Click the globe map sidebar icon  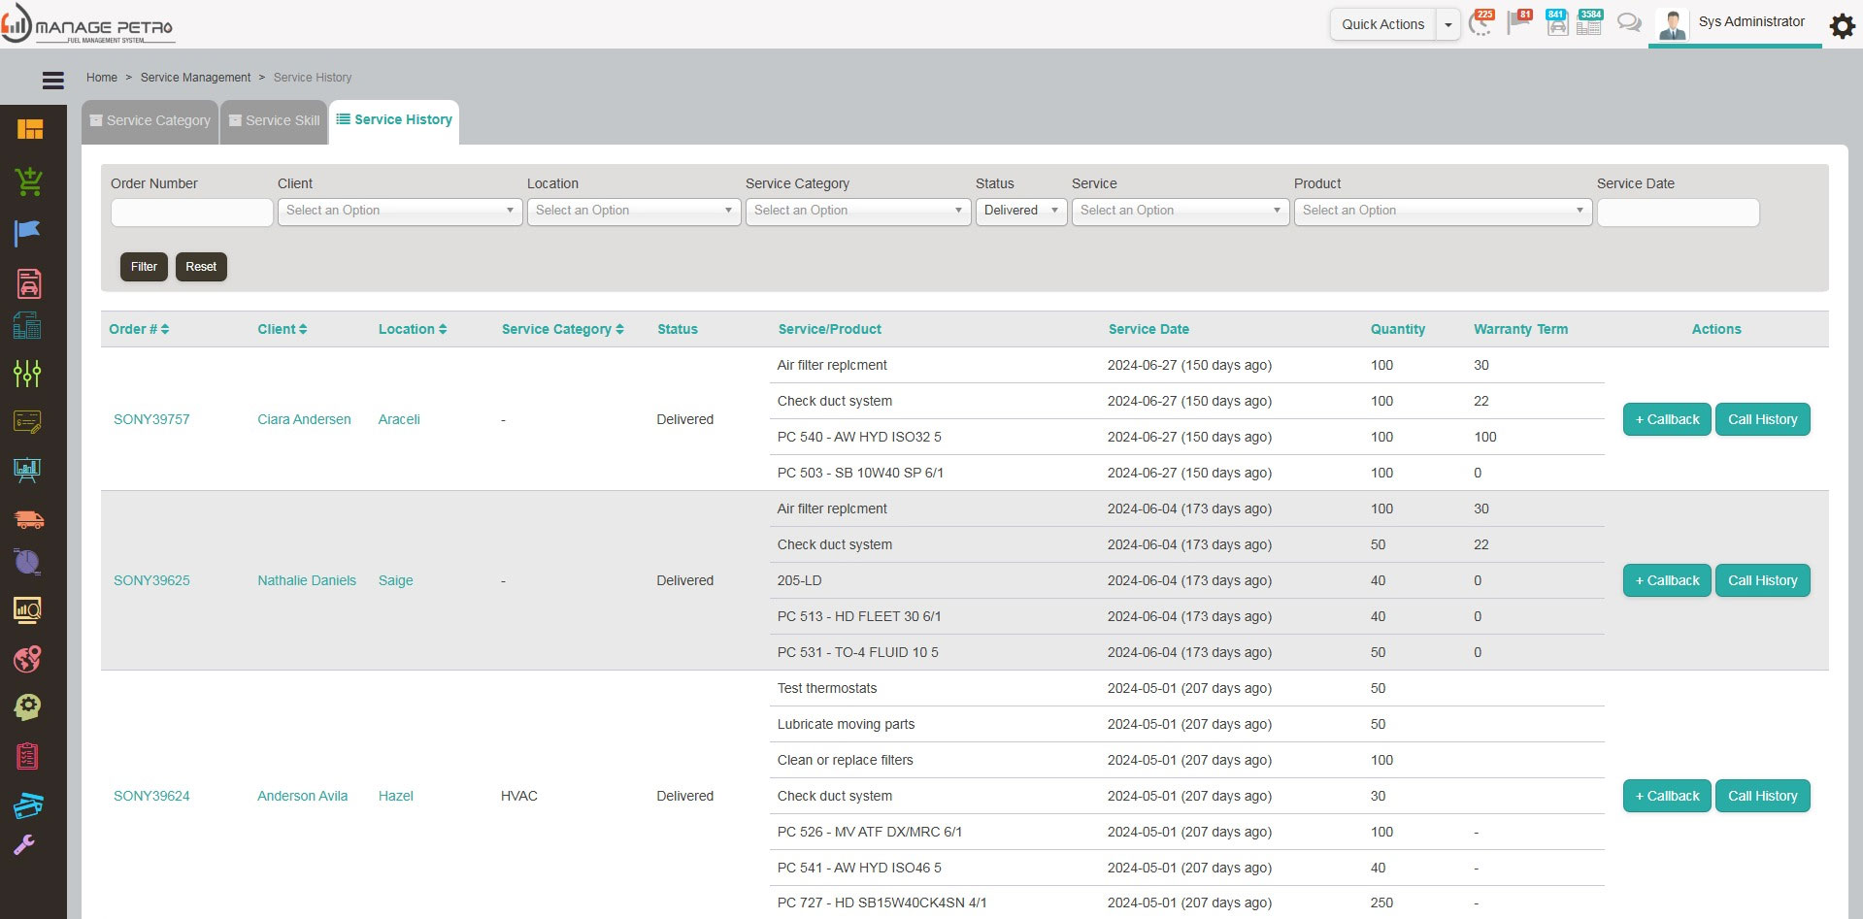coord(28,659)
